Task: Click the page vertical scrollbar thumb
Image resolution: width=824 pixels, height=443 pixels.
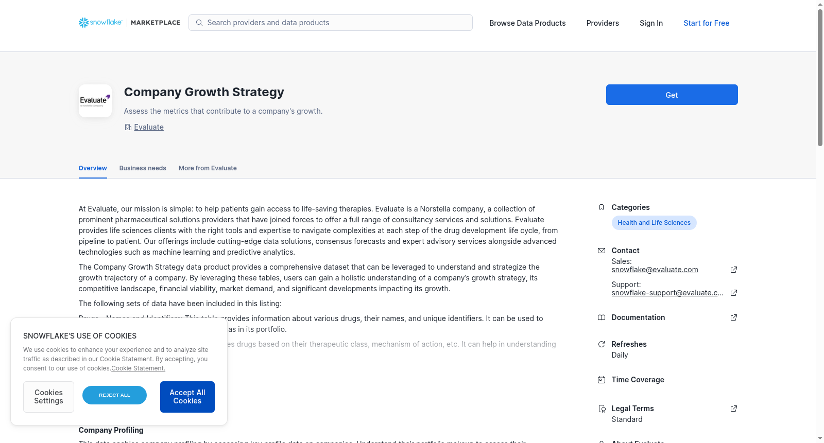Action: click(820, 77)
